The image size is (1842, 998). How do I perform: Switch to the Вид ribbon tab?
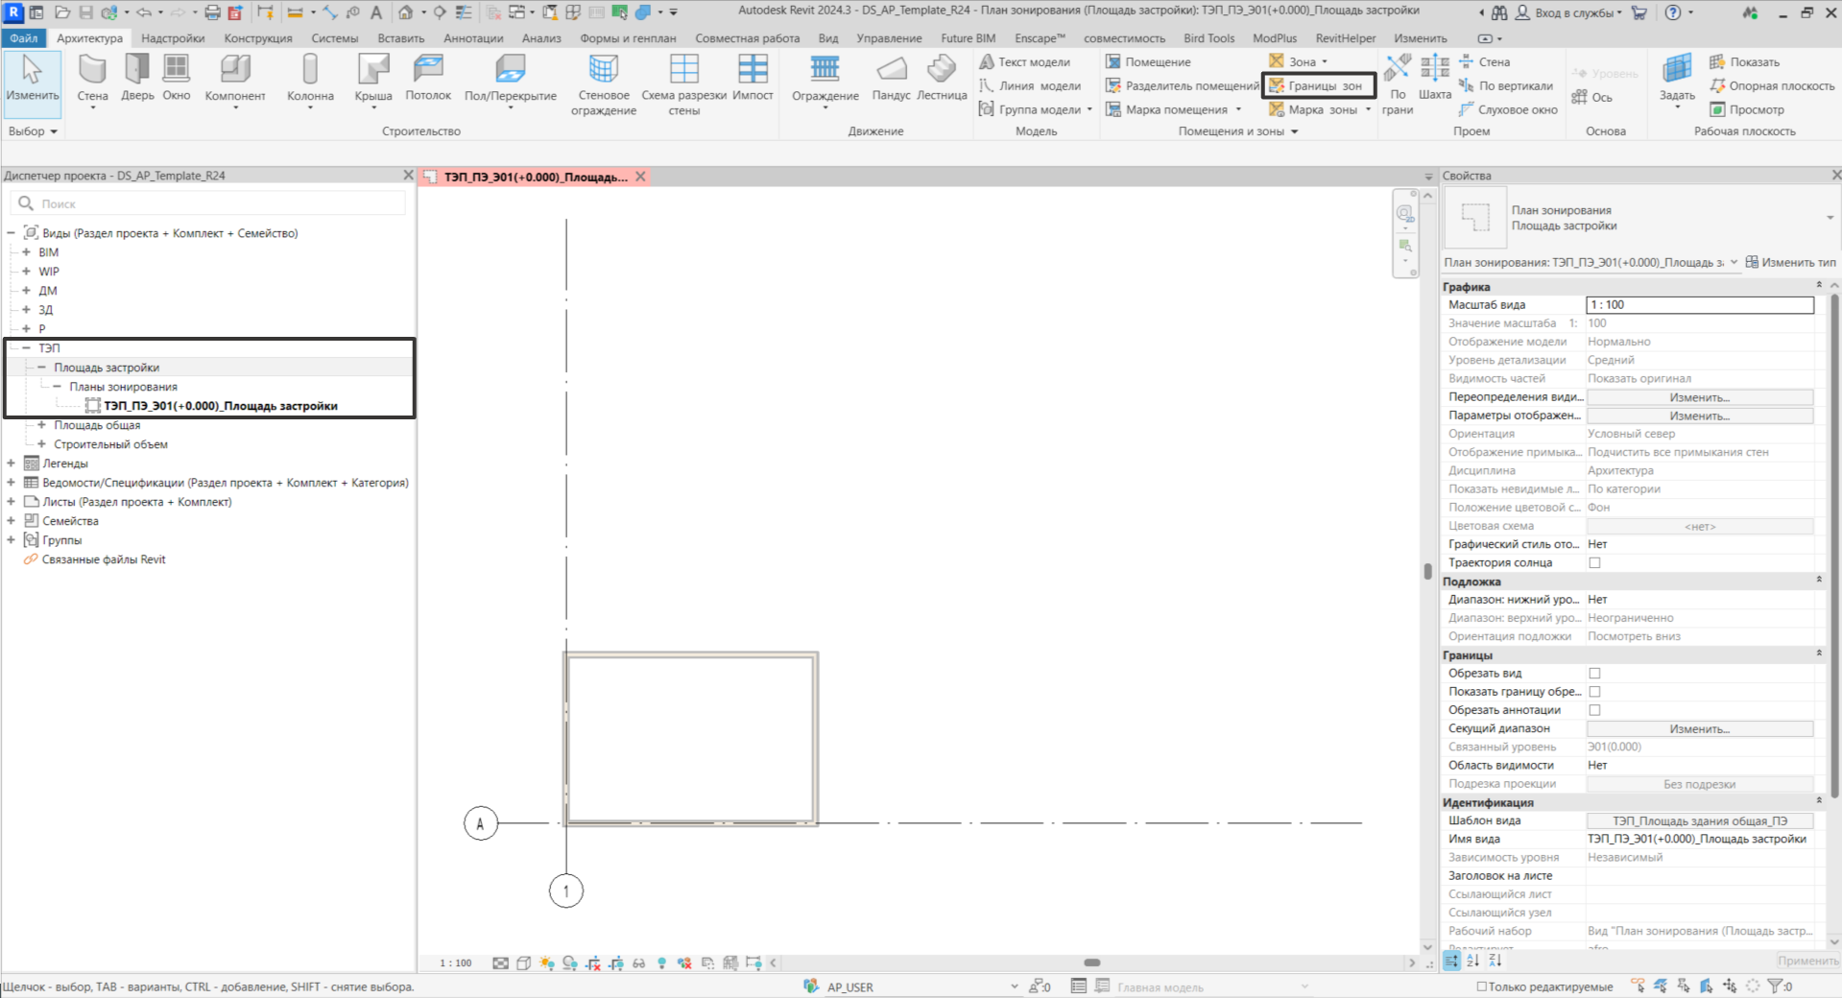pos(827,38)
